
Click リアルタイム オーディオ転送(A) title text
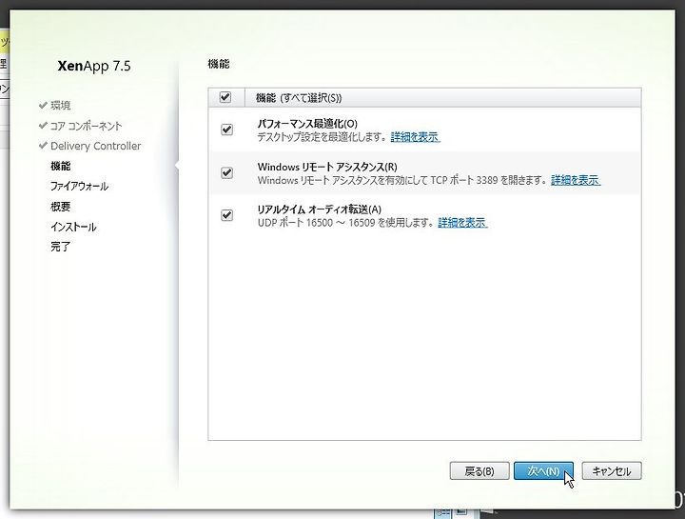click(320, 210)
